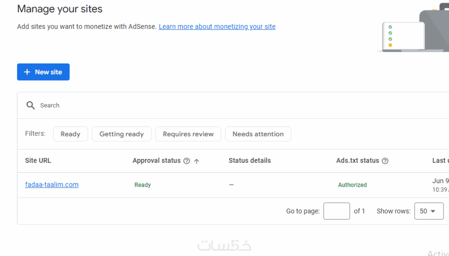Screen dimensions: 449x256
Task: Click the search magnifier icon
Action: [30, 105]
